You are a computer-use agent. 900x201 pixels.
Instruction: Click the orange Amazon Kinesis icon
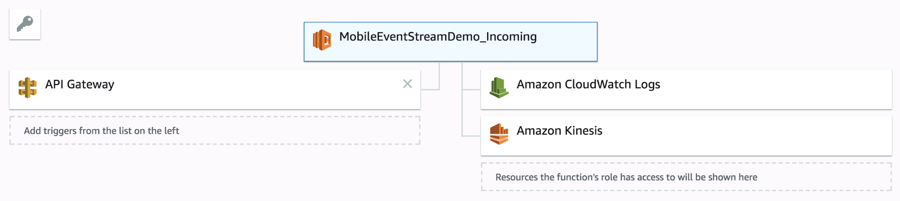(x=499, y=134)
